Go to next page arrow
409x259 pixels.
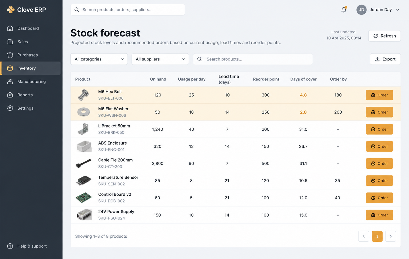pyautogui.click(x=391, y=236)
